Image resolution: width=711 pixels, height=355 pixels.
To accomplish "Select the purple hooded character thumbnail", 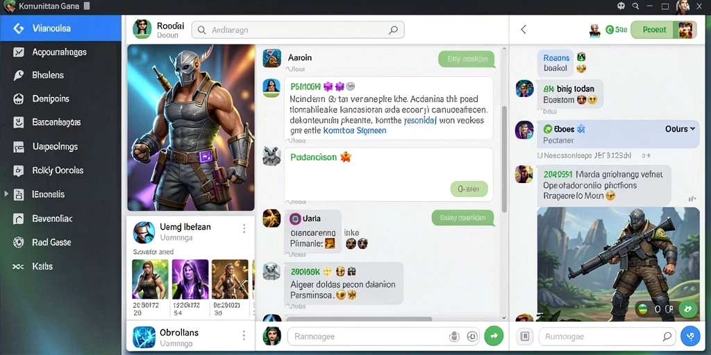I will [x=190, y=279].
